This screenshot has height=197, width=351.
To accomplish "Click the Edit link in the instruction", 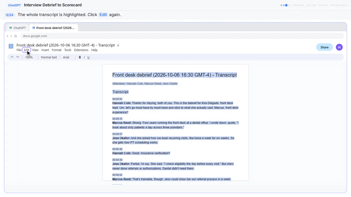I will pos(103,15).
